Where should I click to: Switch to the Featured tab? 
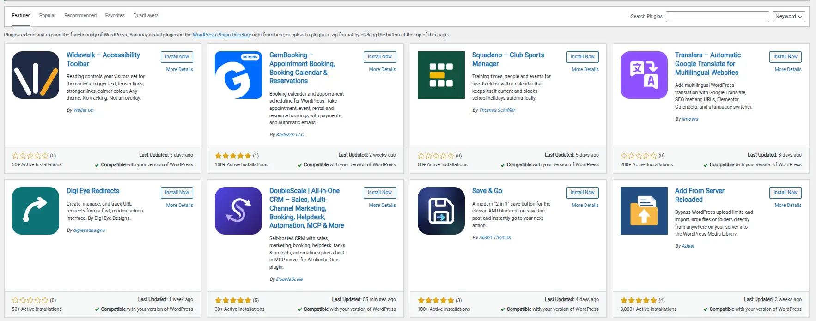pos(21,15)
